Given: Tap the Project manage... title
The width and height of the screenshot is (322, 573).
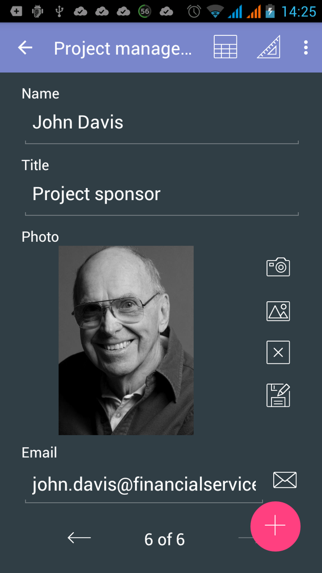Looking at the screenshot, I should click(122, 48).
